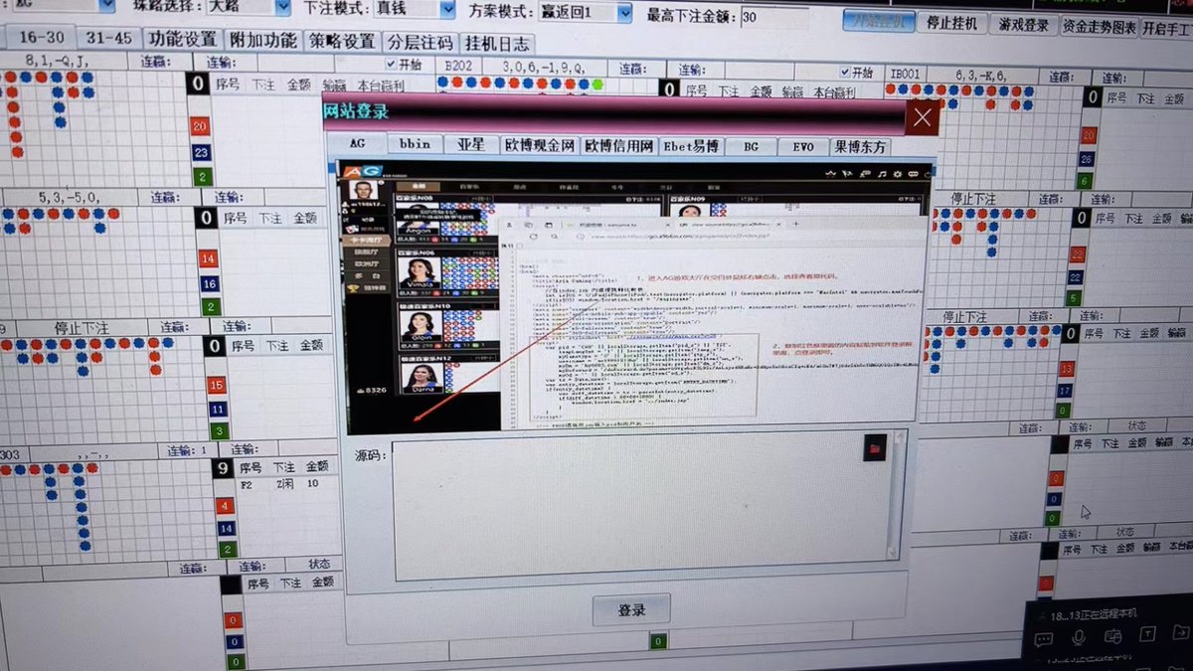Open the 功能设置 tab
Image resolution: width=1193 pixels, height=671 pixels.
click(x=182, y=40)
